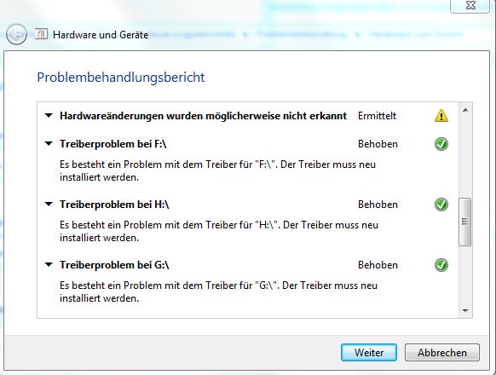Screen dimensions: 496x375
Task: Click the Weiter button
Action: point(369,353)
